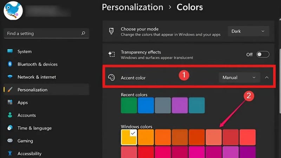Pick the green recent color swatch
The image size is (281, 158).
(x=129, y=105)
